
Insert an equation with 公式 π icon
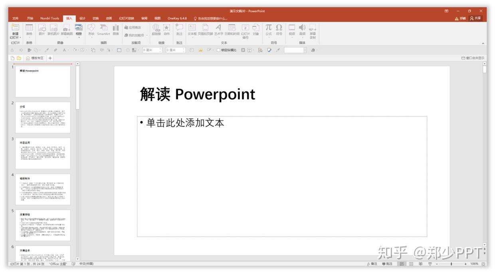[x=269, y=28]
